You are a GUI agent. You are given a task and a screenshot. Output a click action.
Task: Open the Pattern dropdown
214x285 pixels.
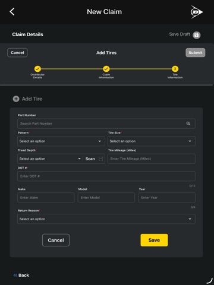point(61,141)
